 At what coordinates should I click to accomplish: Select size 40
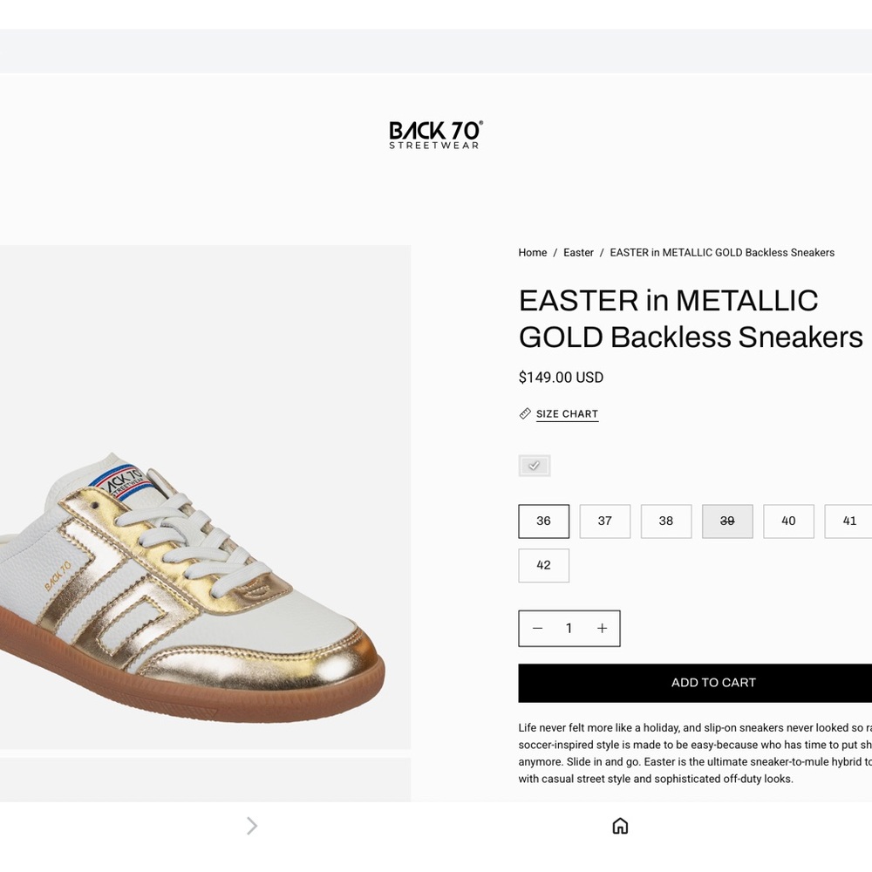click(x=788, y=521)
